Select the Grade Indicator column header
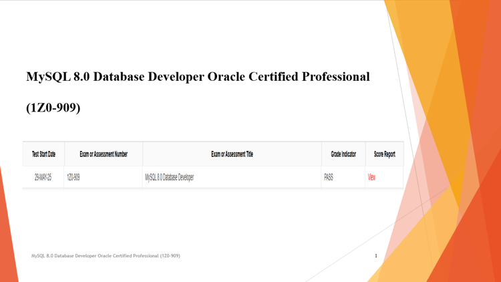Image resolution: width=501 pixels, height=282 pixels. point(343,154)
